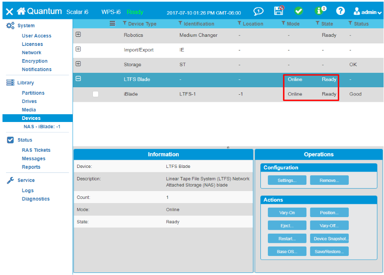Click the System gear icon
This screenshot has width=384, height=275.
10,25
